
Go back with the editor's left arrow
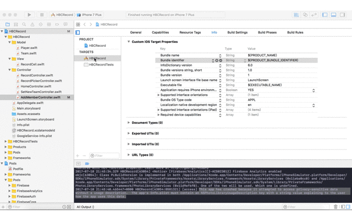[x=85, y=24]
